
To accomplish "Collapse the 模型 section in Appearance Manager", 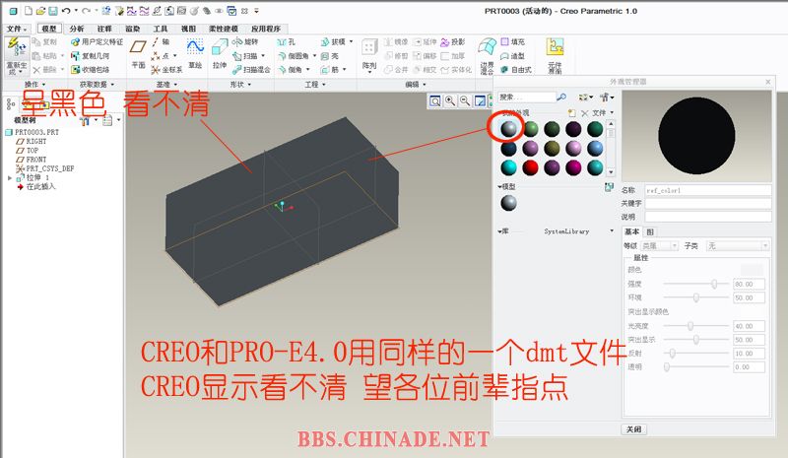I will (500, 186).
